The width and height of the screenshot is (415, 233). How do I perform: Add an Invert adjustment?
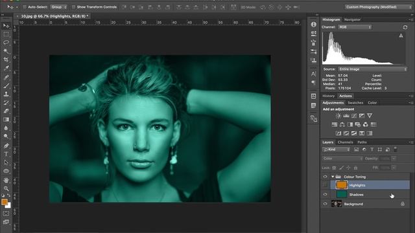coord(338,133)
